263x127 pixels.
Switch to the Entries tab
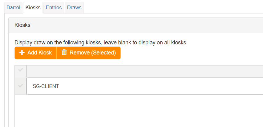[x=54, y=7]
